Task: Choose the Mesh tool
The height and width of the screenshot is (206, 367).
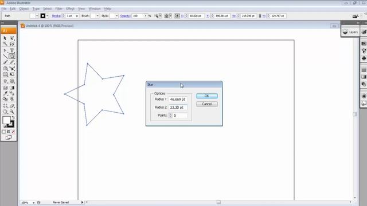Action: [x=5, y=88]
